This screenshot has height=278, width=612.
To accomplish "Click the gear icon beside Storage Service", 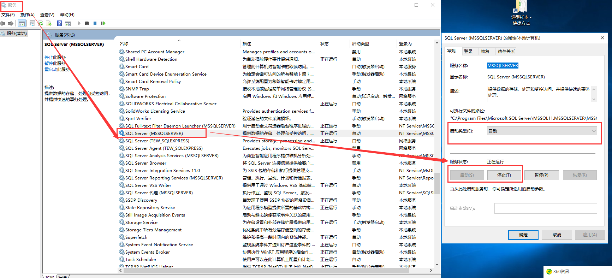I will (x=122, y=222).
